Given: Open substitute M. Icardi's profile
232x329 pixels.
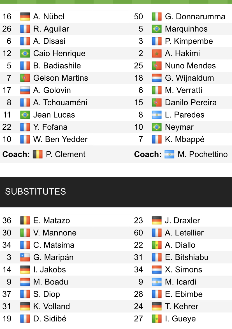Looking at the screenshot, I should coord(181,282).
